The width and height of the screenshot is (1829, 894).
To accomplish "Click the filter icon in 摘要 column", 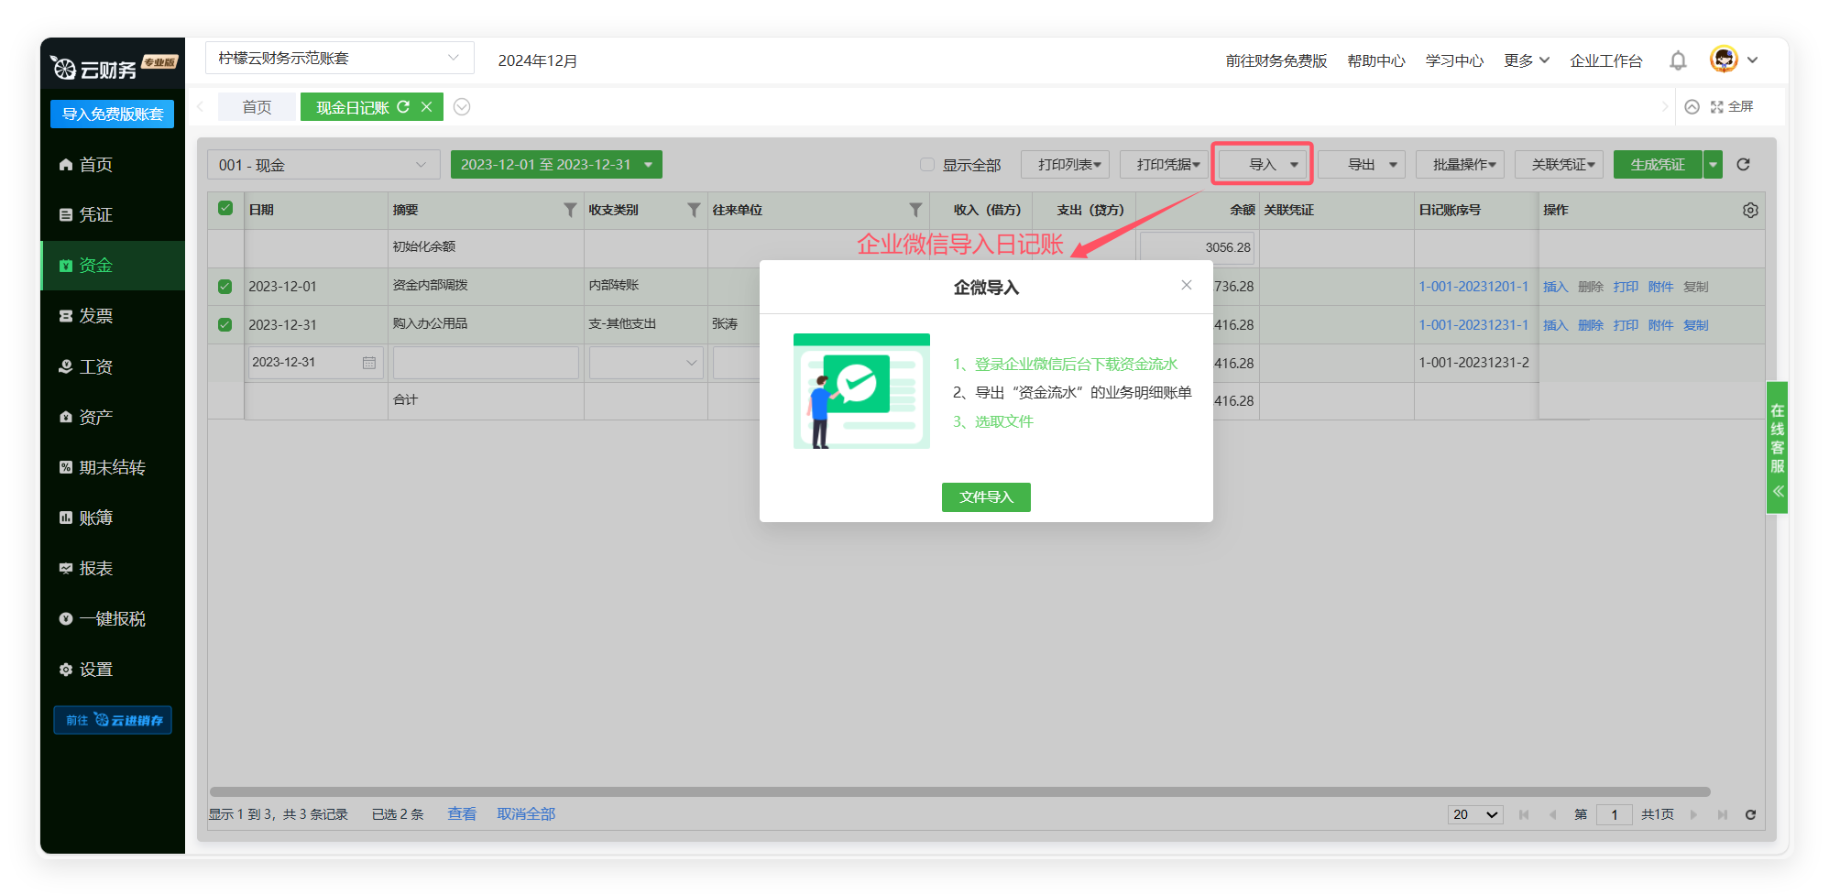I will [x=570, y=211].
